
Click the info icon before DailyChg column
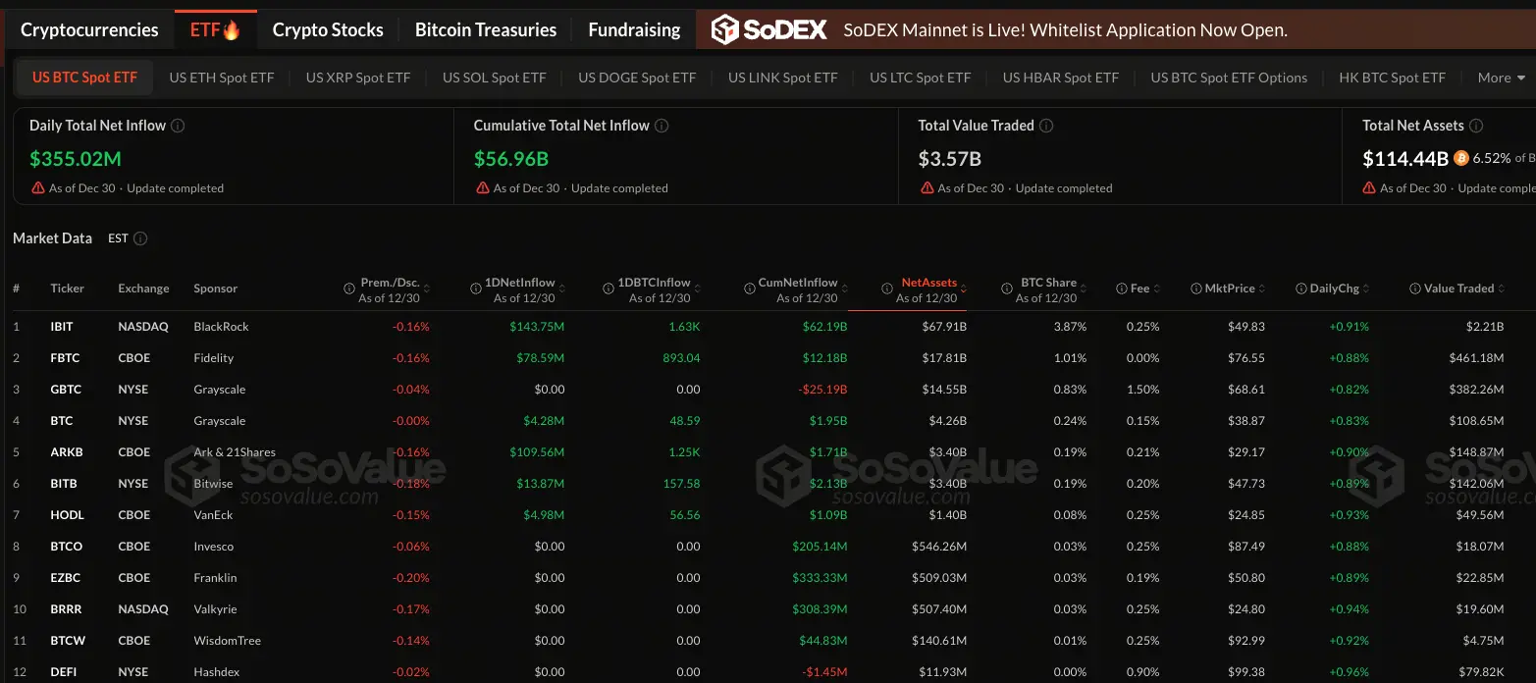[1301, 289]
